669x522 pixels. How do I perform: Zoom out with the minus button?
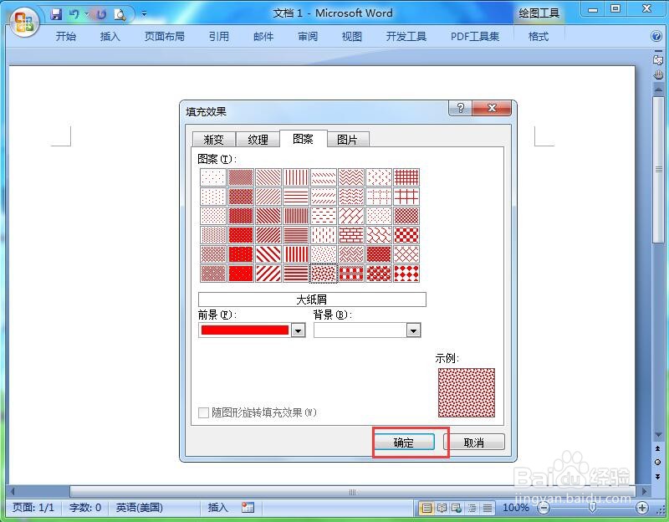click(544, 508)
